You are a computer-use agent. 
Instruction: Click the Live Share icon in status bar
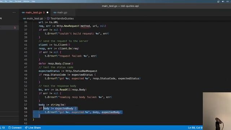point(26,127)
